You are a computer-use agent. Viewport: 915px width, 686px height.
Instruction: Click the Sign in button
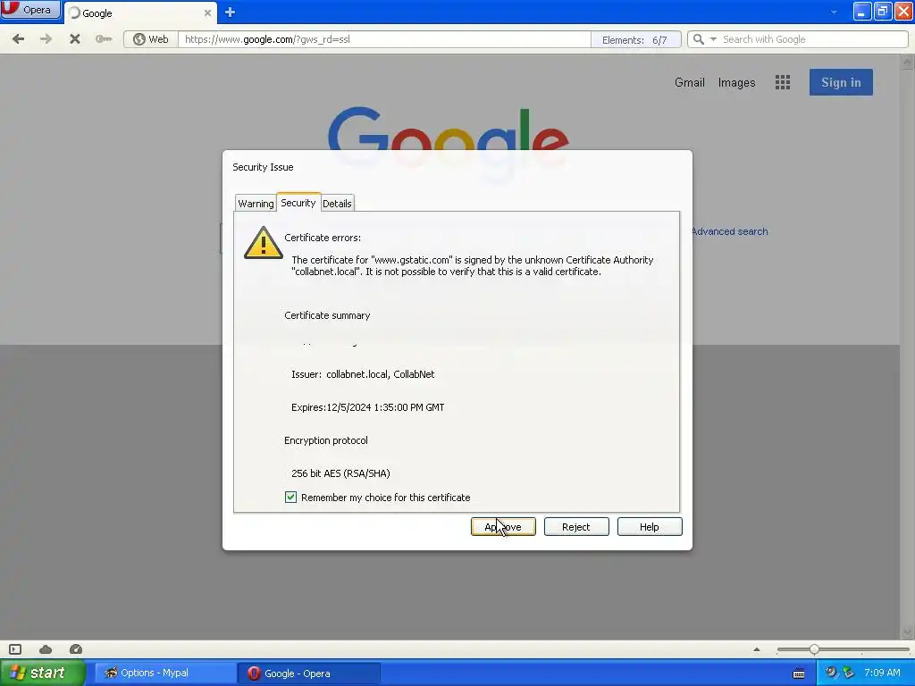click(x=841, y=82)
